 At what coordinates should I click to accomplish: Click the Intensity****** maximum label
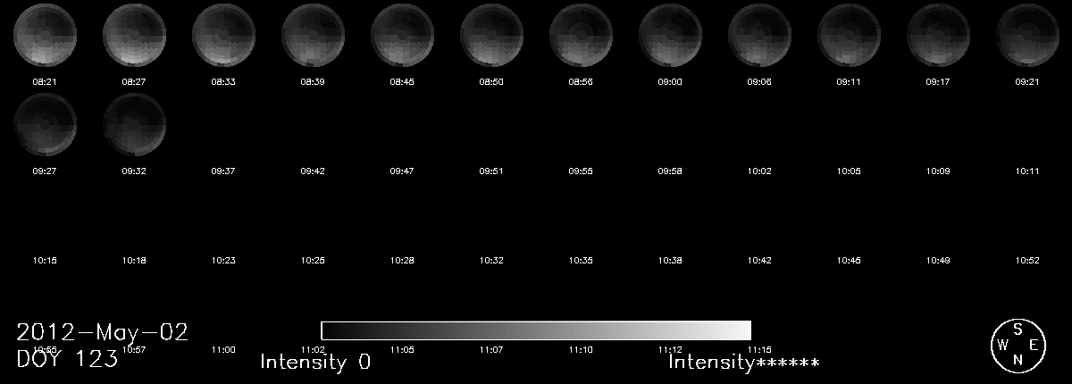click(744, 362)
